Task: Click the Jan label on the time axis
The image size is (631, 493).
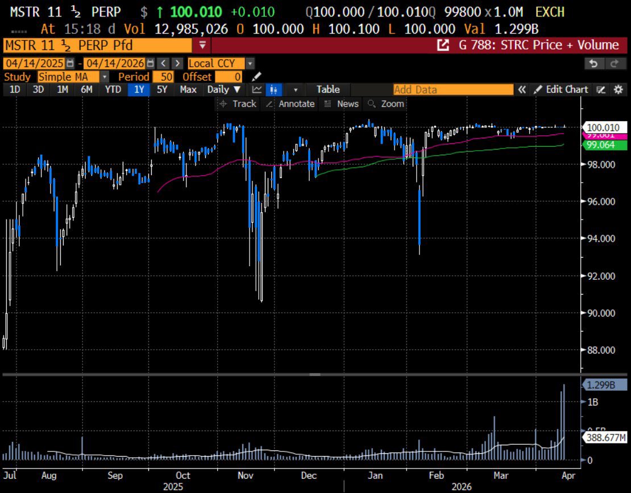Action: [x=375, y=475]
